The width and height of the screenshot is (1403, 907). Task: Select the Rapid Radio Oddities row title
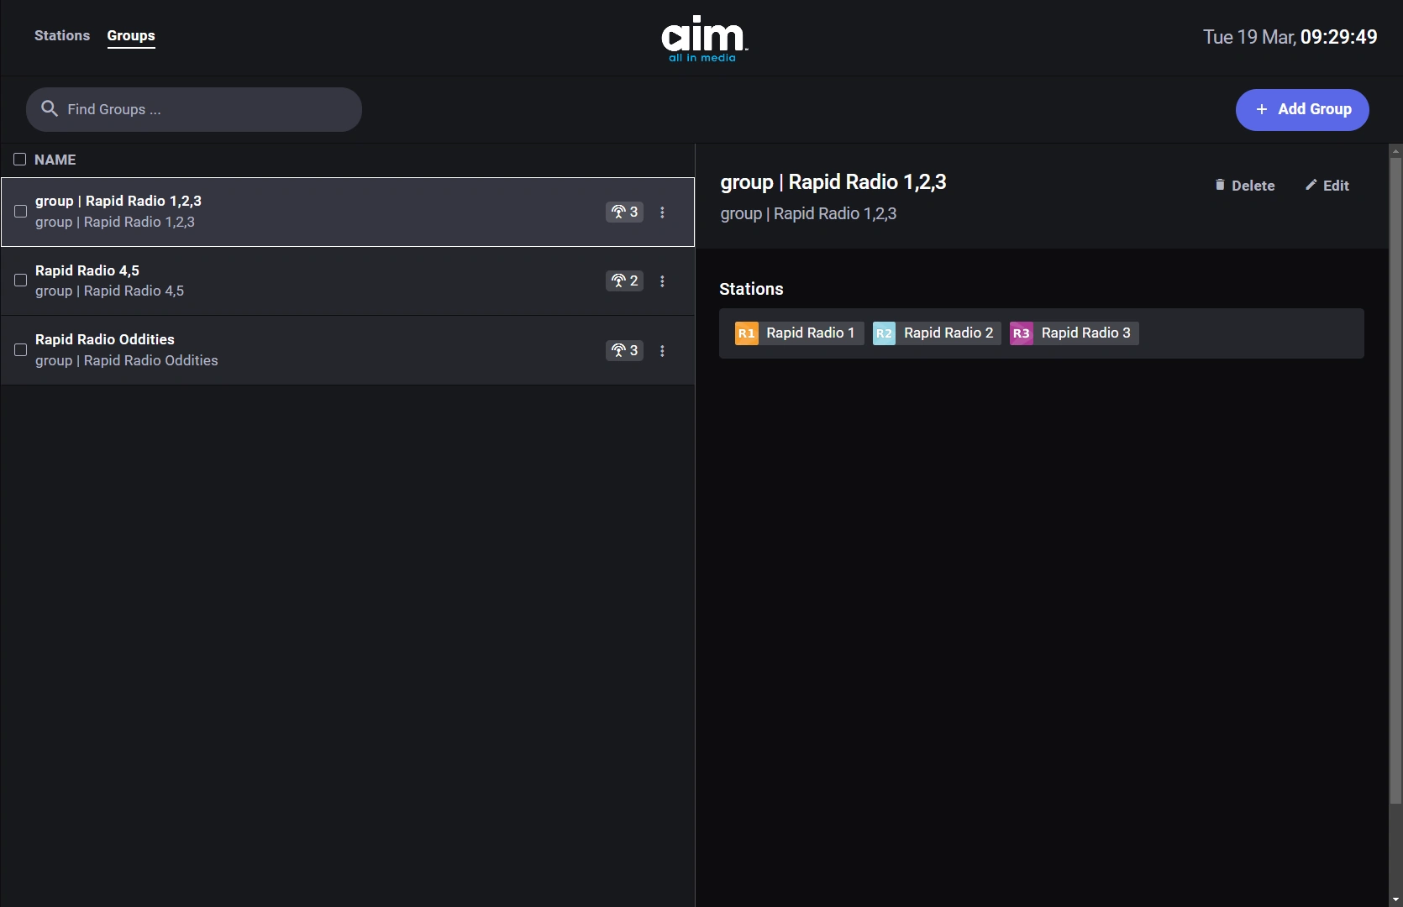point(105,339)
